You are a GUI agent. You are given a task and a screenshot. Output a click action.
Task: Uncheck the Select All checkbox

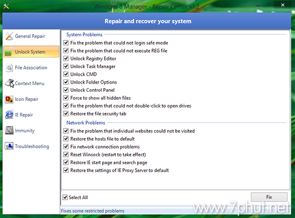click(x=65, y=198)
